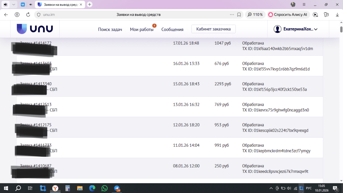The image size is (343, 193).
Task: Go to Мои работы section
Action: coord(141,29)
